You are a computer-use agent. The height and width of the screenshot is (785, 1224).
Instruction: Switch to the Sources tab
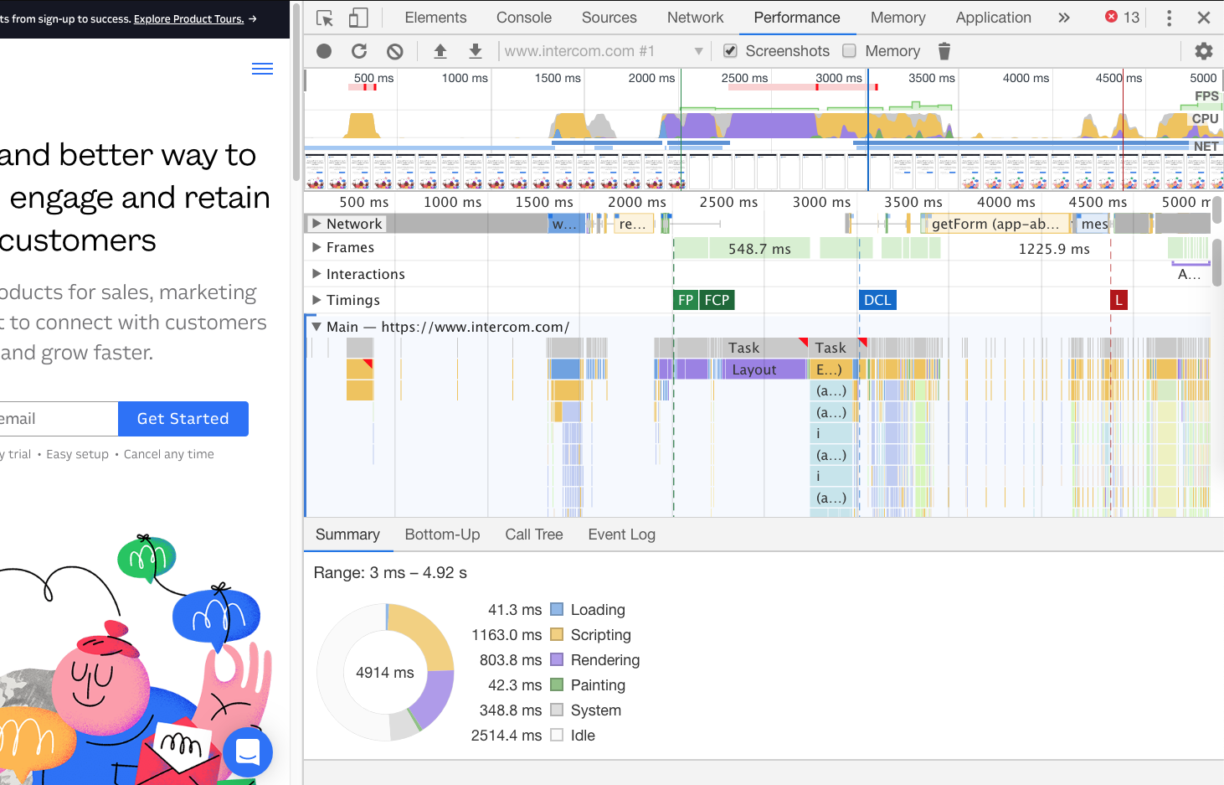pos(609,18)
